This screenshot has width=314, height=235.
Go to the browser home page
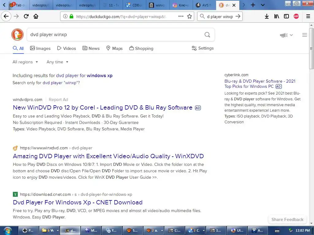(36, 16)
